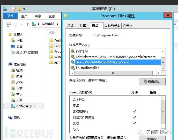Expand the 这台电脑 breadcrumb arrow
Viewport: 178px width, 140px height.
coord(58,24)
